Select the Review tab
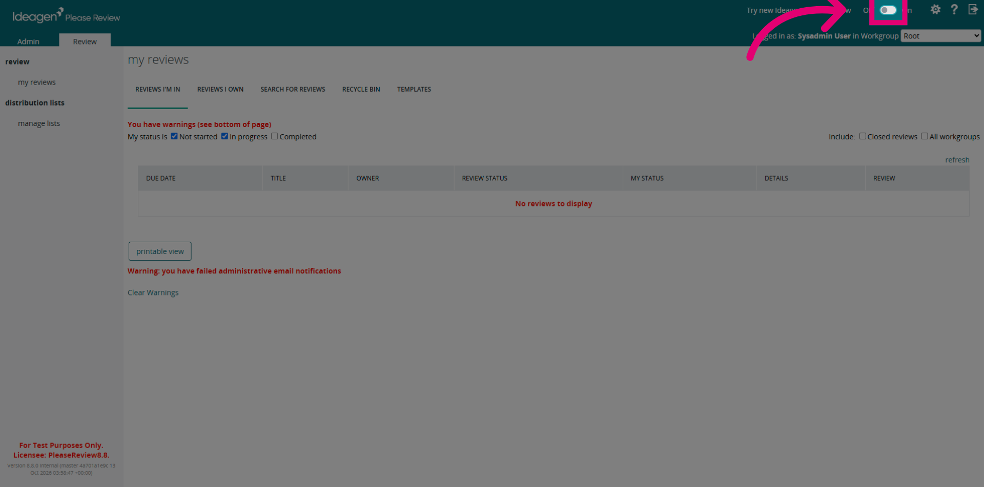 [x=85, y=41]
